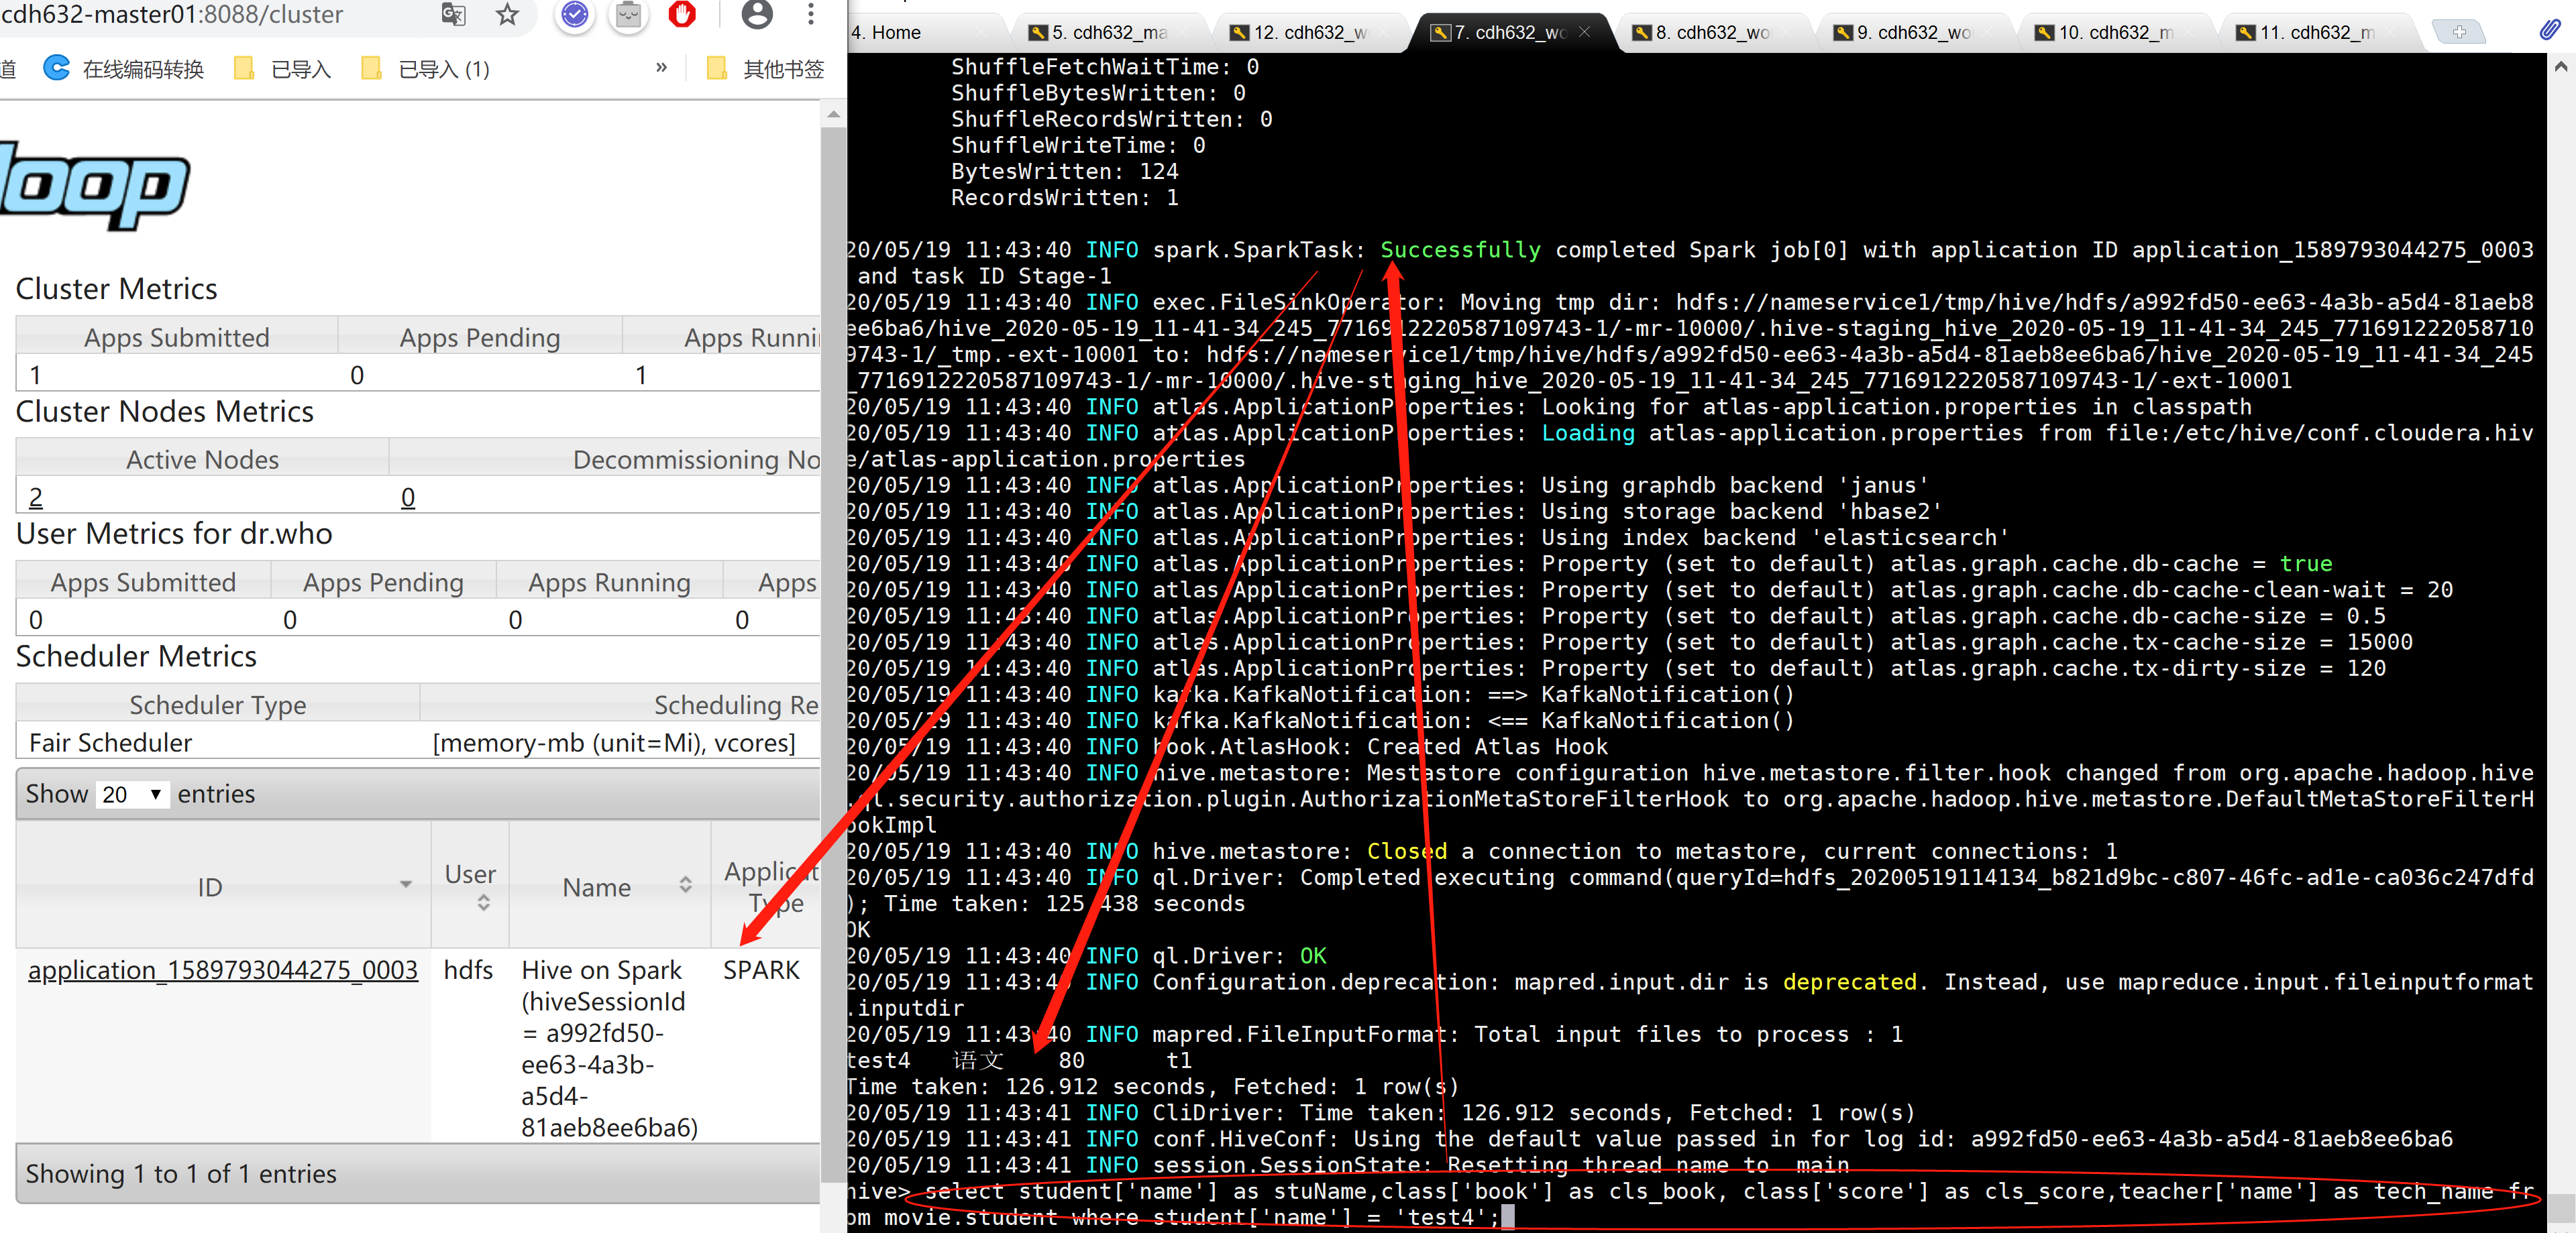This screenshot has width=2576, height=1233.
Task: Bookmark this page with the star icon
Action: point(508,14)
